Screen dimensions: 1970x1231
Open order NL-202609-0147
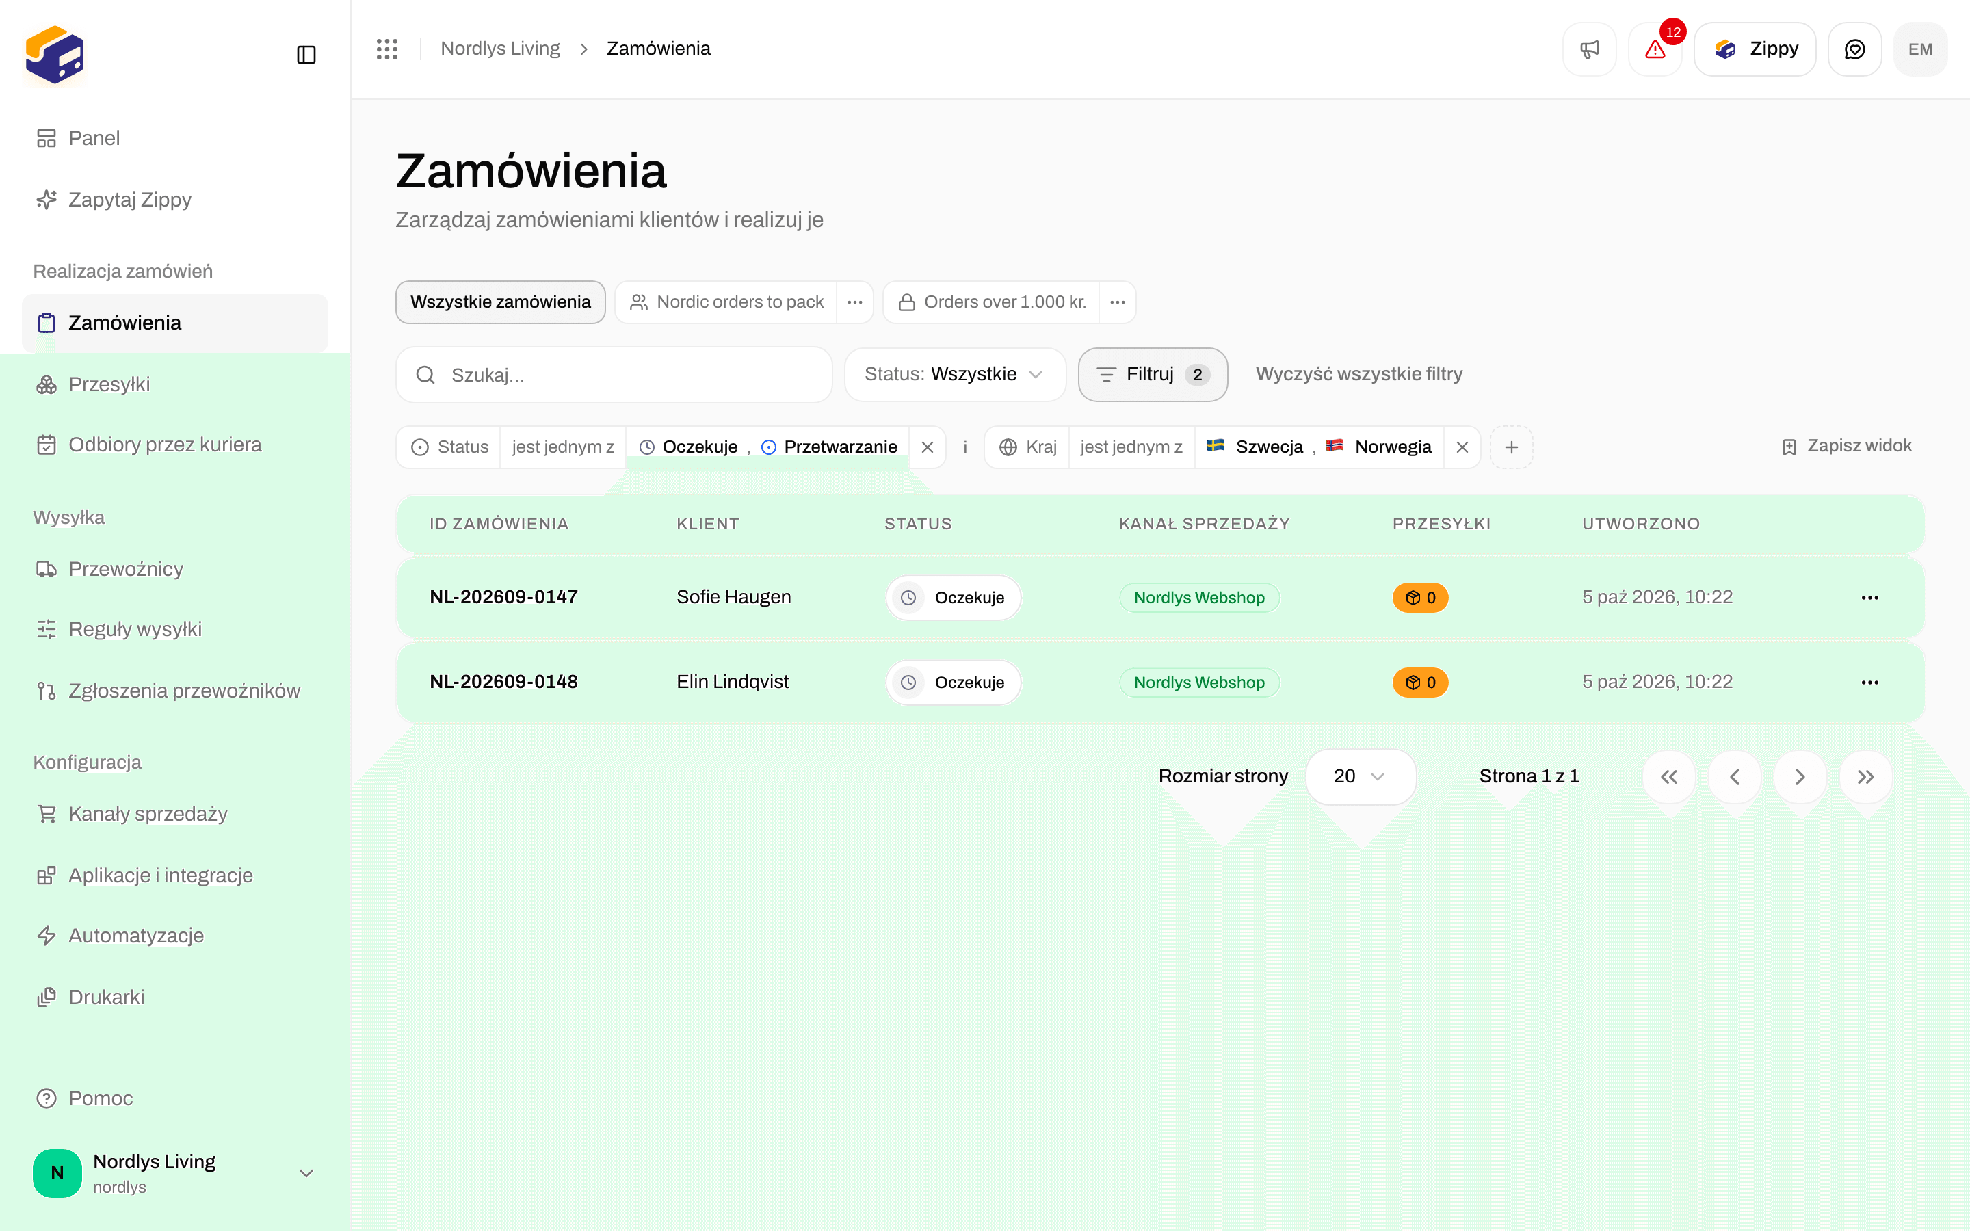point(504,597)
